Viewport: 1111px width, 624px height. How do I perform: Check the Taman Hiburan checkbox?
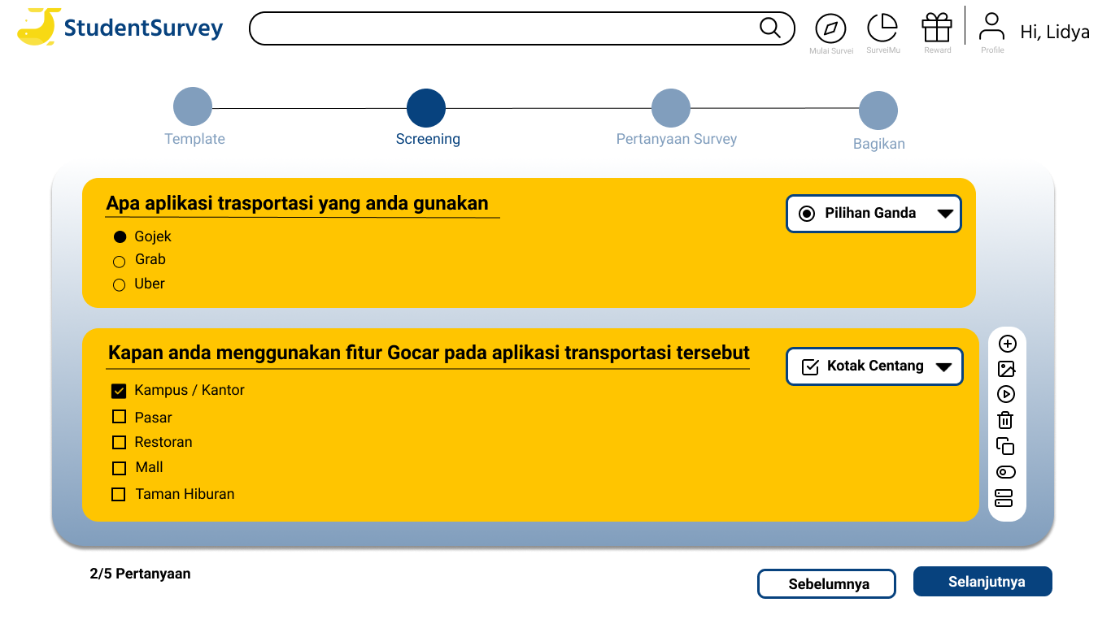(x=119, y=494)
